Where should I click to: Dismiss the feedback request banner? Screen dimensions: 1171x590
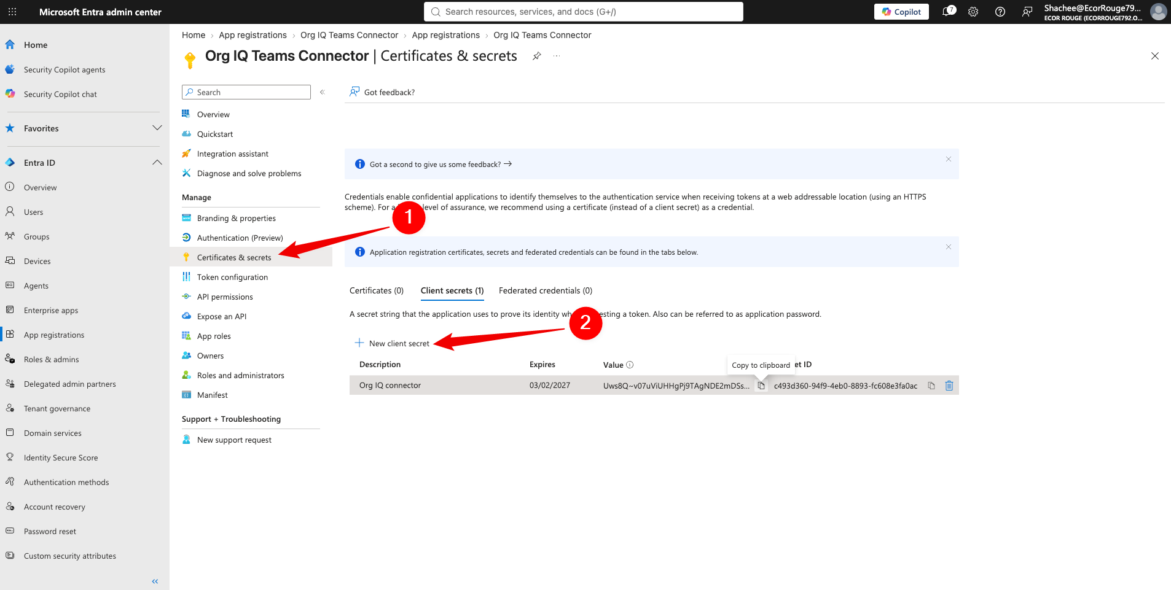point(949,159)
